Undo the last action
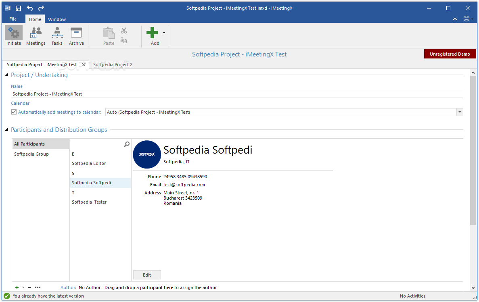479x302 pixels. coord(29,8)
